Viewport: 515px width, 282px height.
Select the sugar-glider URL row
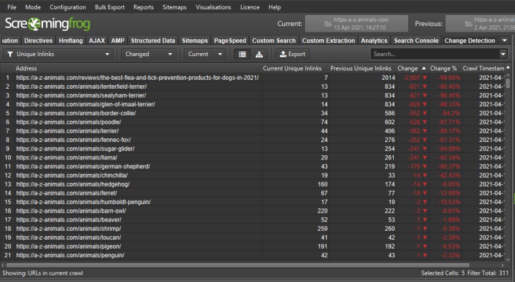click(x=253, y=149)
